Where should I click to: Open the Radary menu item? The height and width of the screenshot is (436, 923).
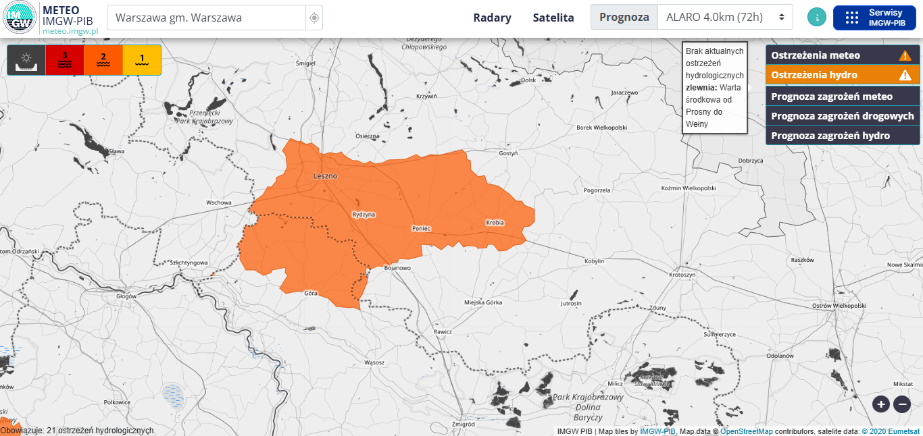[x=492, y=18]
